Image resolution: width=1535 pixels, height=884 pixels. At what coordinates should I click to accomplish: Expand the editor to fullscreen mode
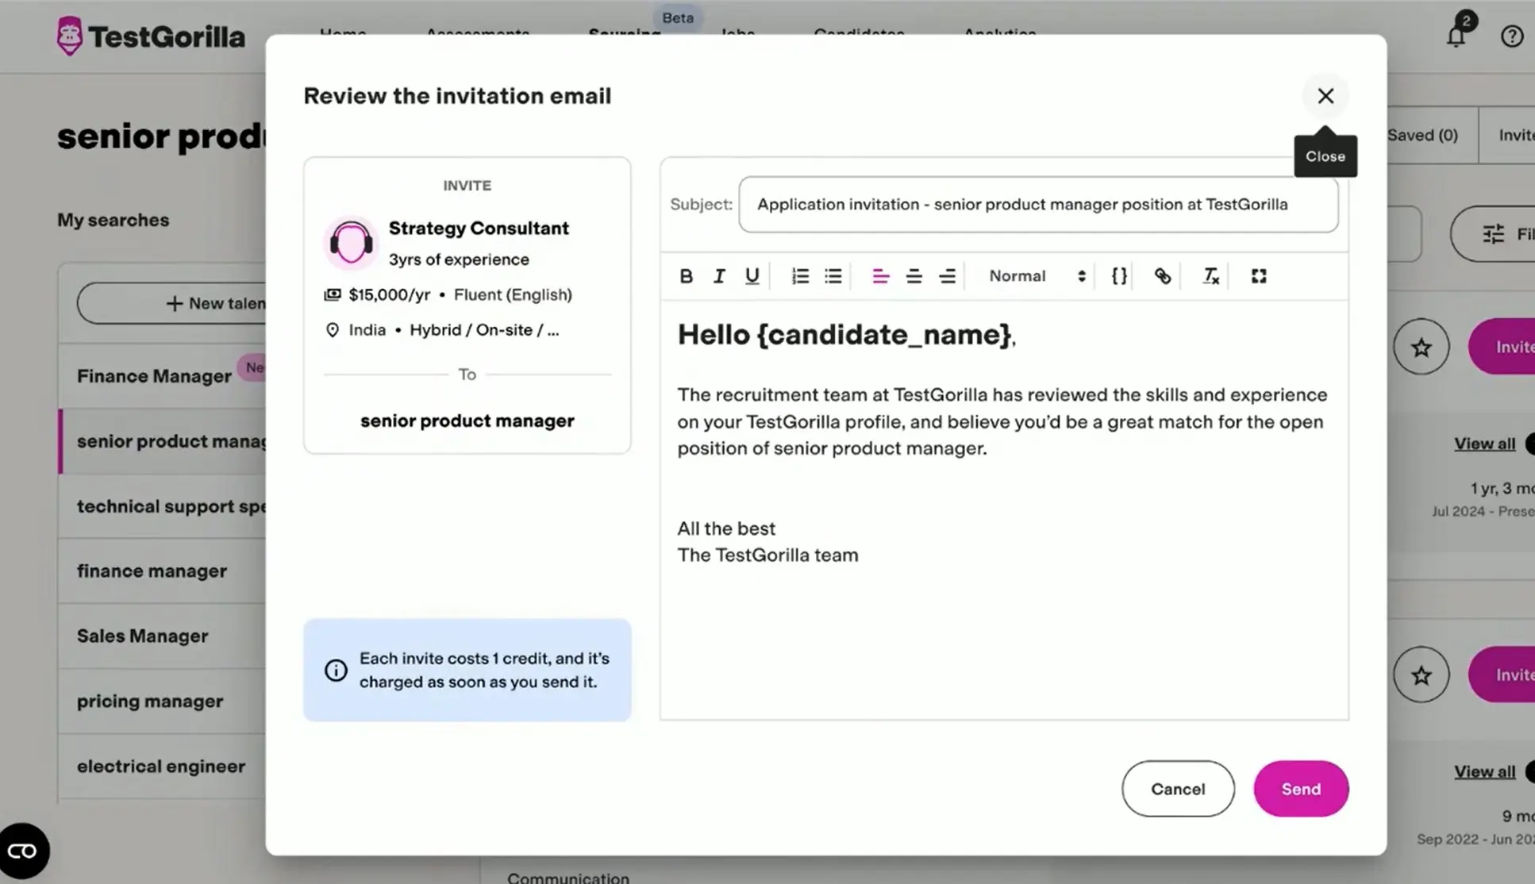(1258, 275)
